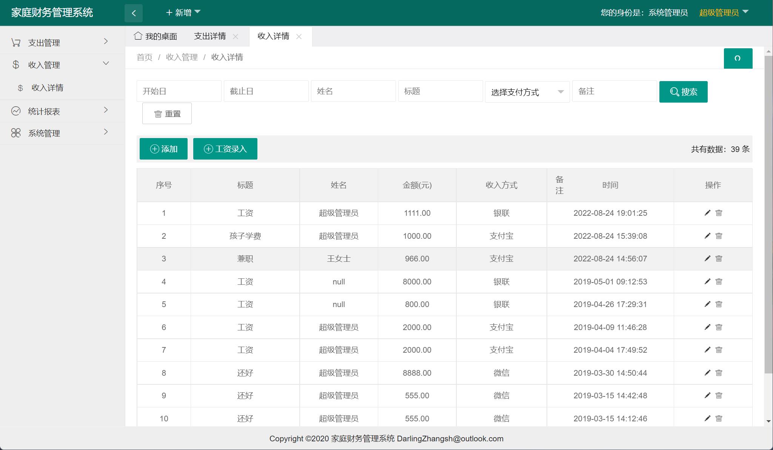Expand the 统计报表 sidebar section
Image resolution: width=773 pixels, height=450 pixels.
(62, 110)
